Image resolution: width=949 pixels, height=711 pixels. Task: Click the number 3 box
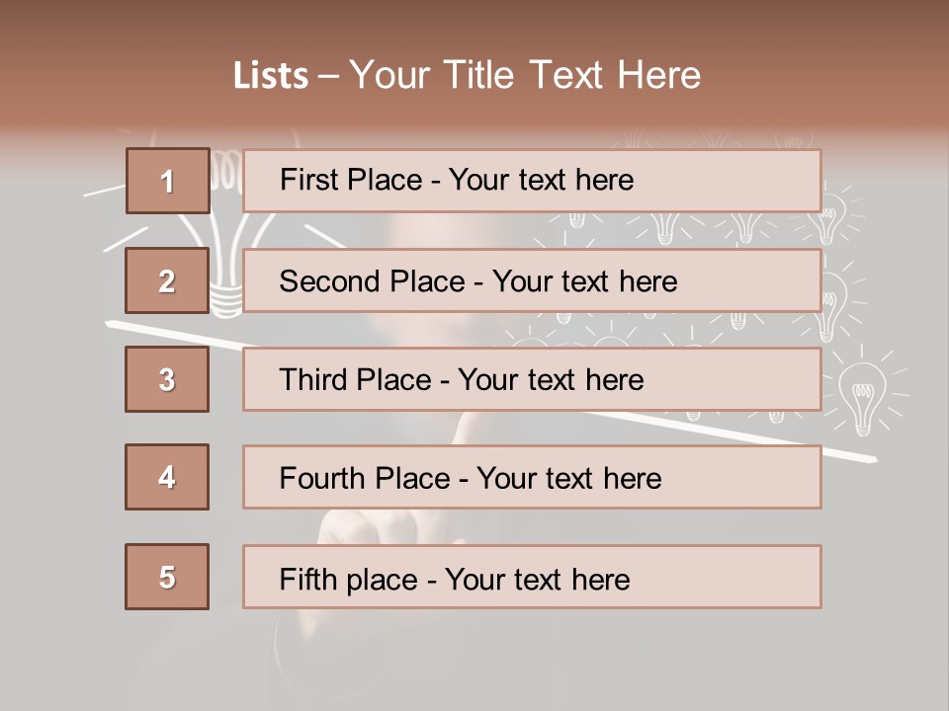click(168, 379)
